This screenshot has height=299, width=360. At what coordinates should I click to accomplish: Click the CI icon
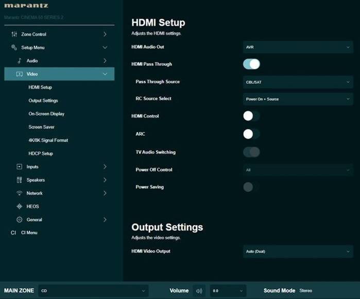coord(13,233)
